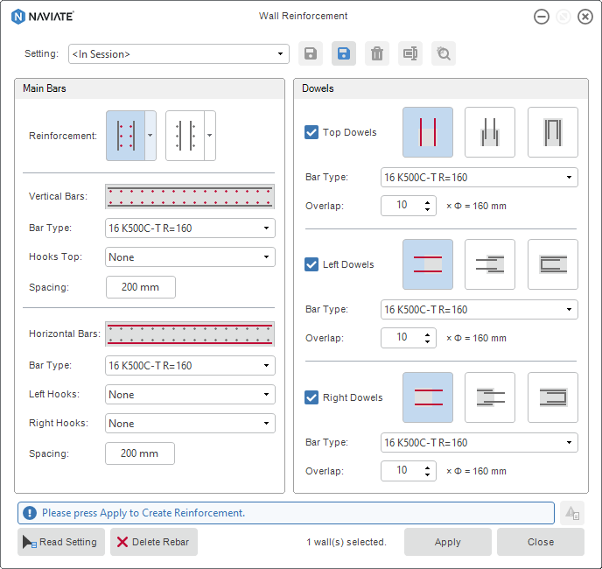This screenshot has width=602, height=569.
Task: Open the Setting dropdown showing In Session
Action: 178,54
